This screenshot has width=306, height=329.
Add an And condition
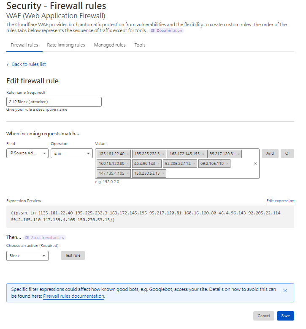[270, 154]
